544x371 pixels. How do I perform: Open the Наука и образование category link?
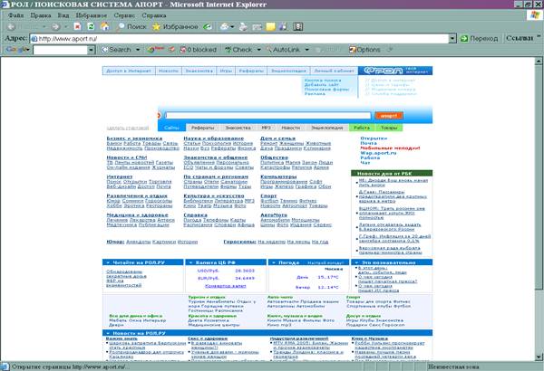point(213,138)
